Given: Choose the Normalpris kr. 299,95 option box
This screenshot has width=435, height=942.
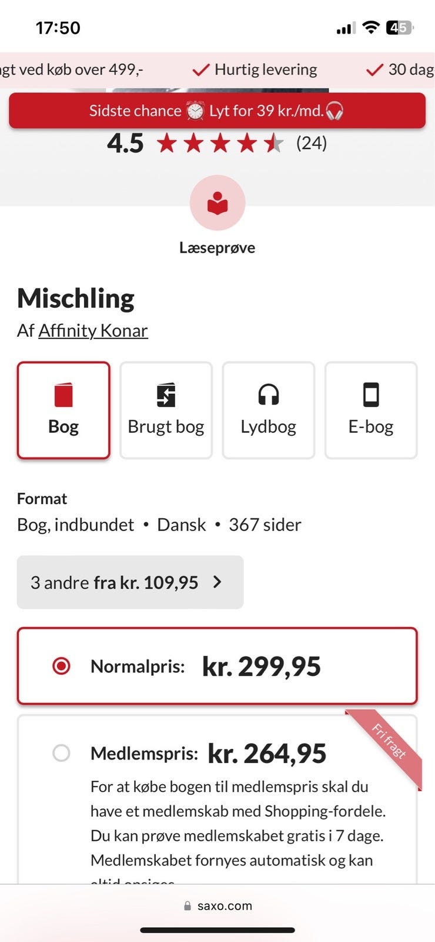Looking at the screenshot, I should point(217,666).
